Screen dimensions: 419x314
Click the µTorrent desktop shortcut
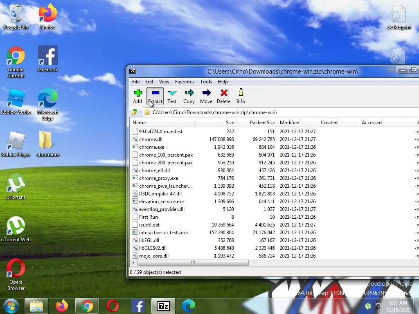coord(16,186)
